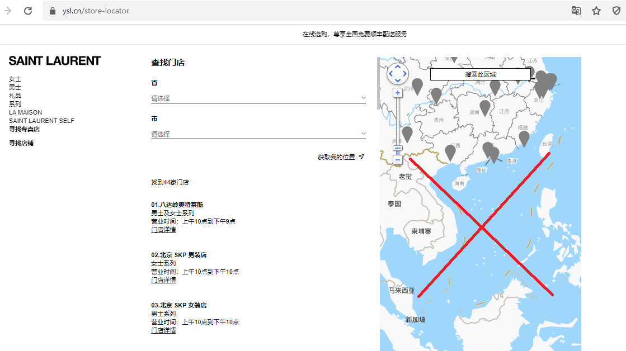Pan the map right with the right arrow
This screenshot has width=626, height=351.
[405, 74]
